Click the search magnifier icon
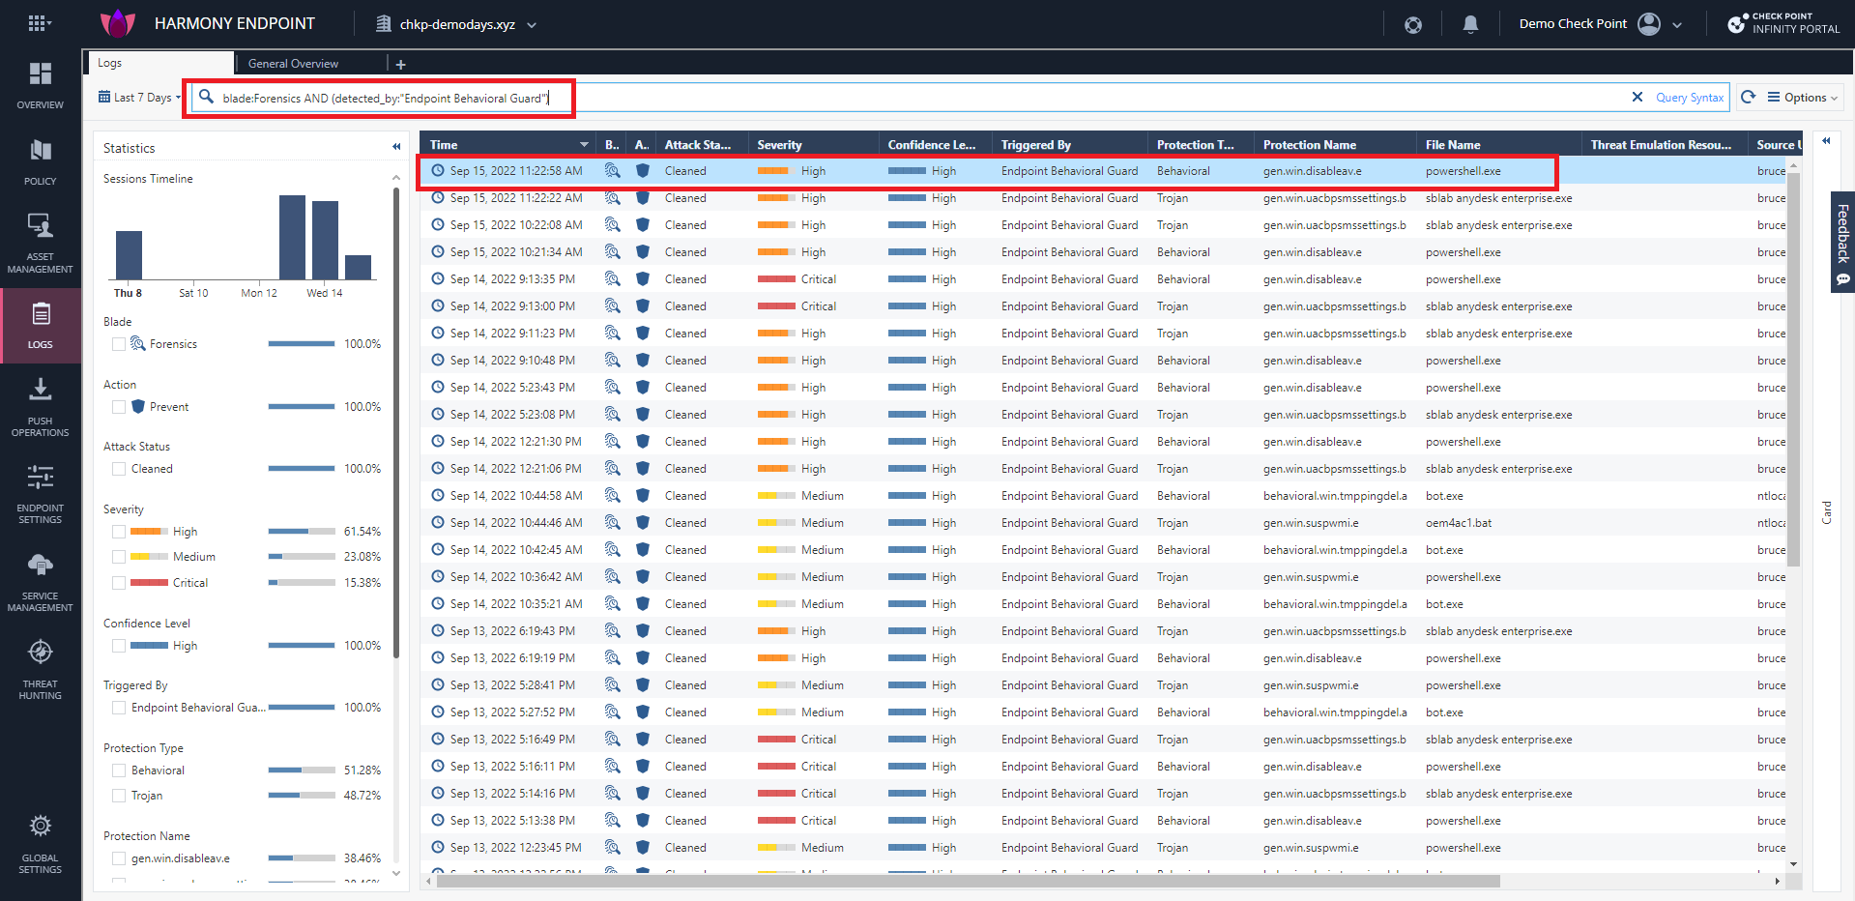 pyautogui.click(x=206, y=97)
